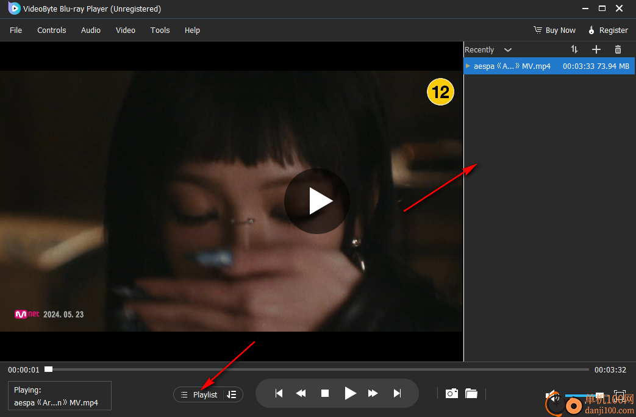Take a snapshot with camera icon
Image resolution: width=636 pixels, height=417 pixels.
(451, 393)
